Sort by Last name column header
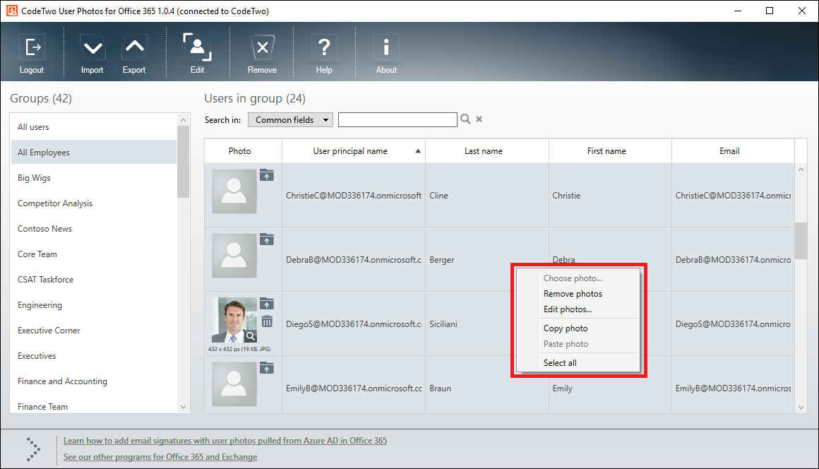 click(486, 151)
